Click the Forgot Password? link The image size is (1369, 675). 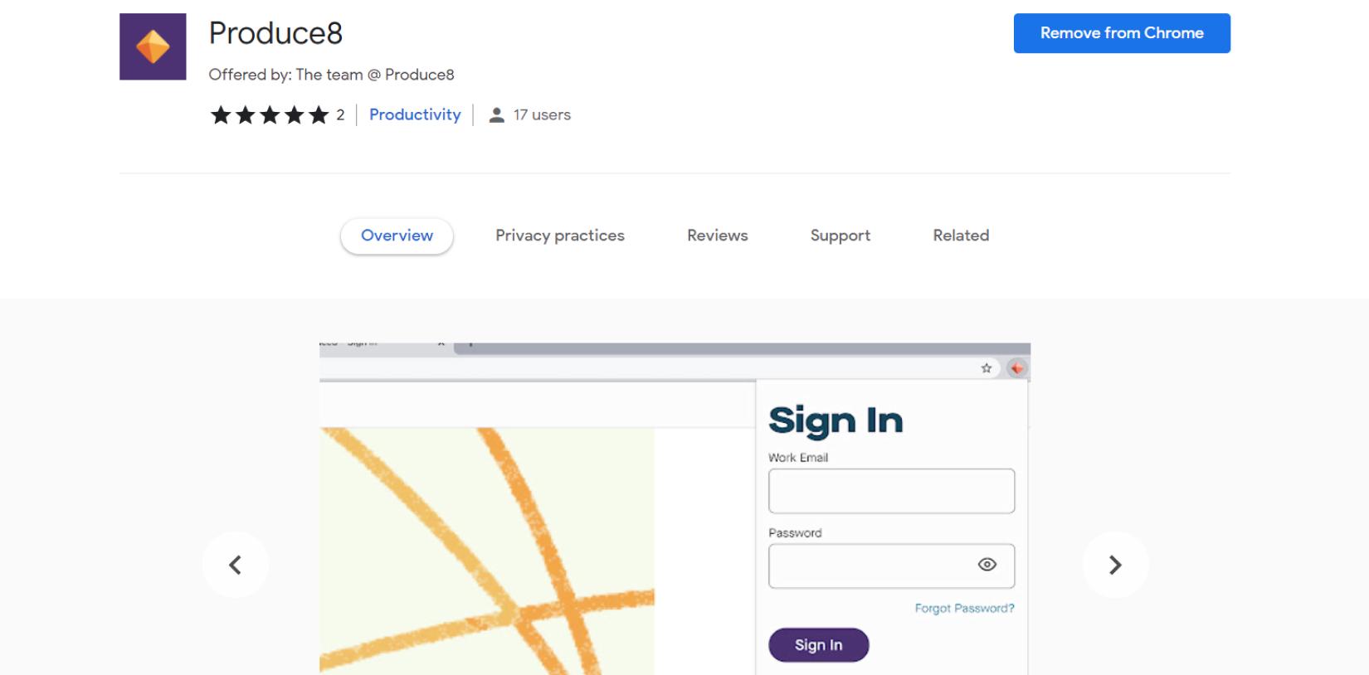[964, 608]
